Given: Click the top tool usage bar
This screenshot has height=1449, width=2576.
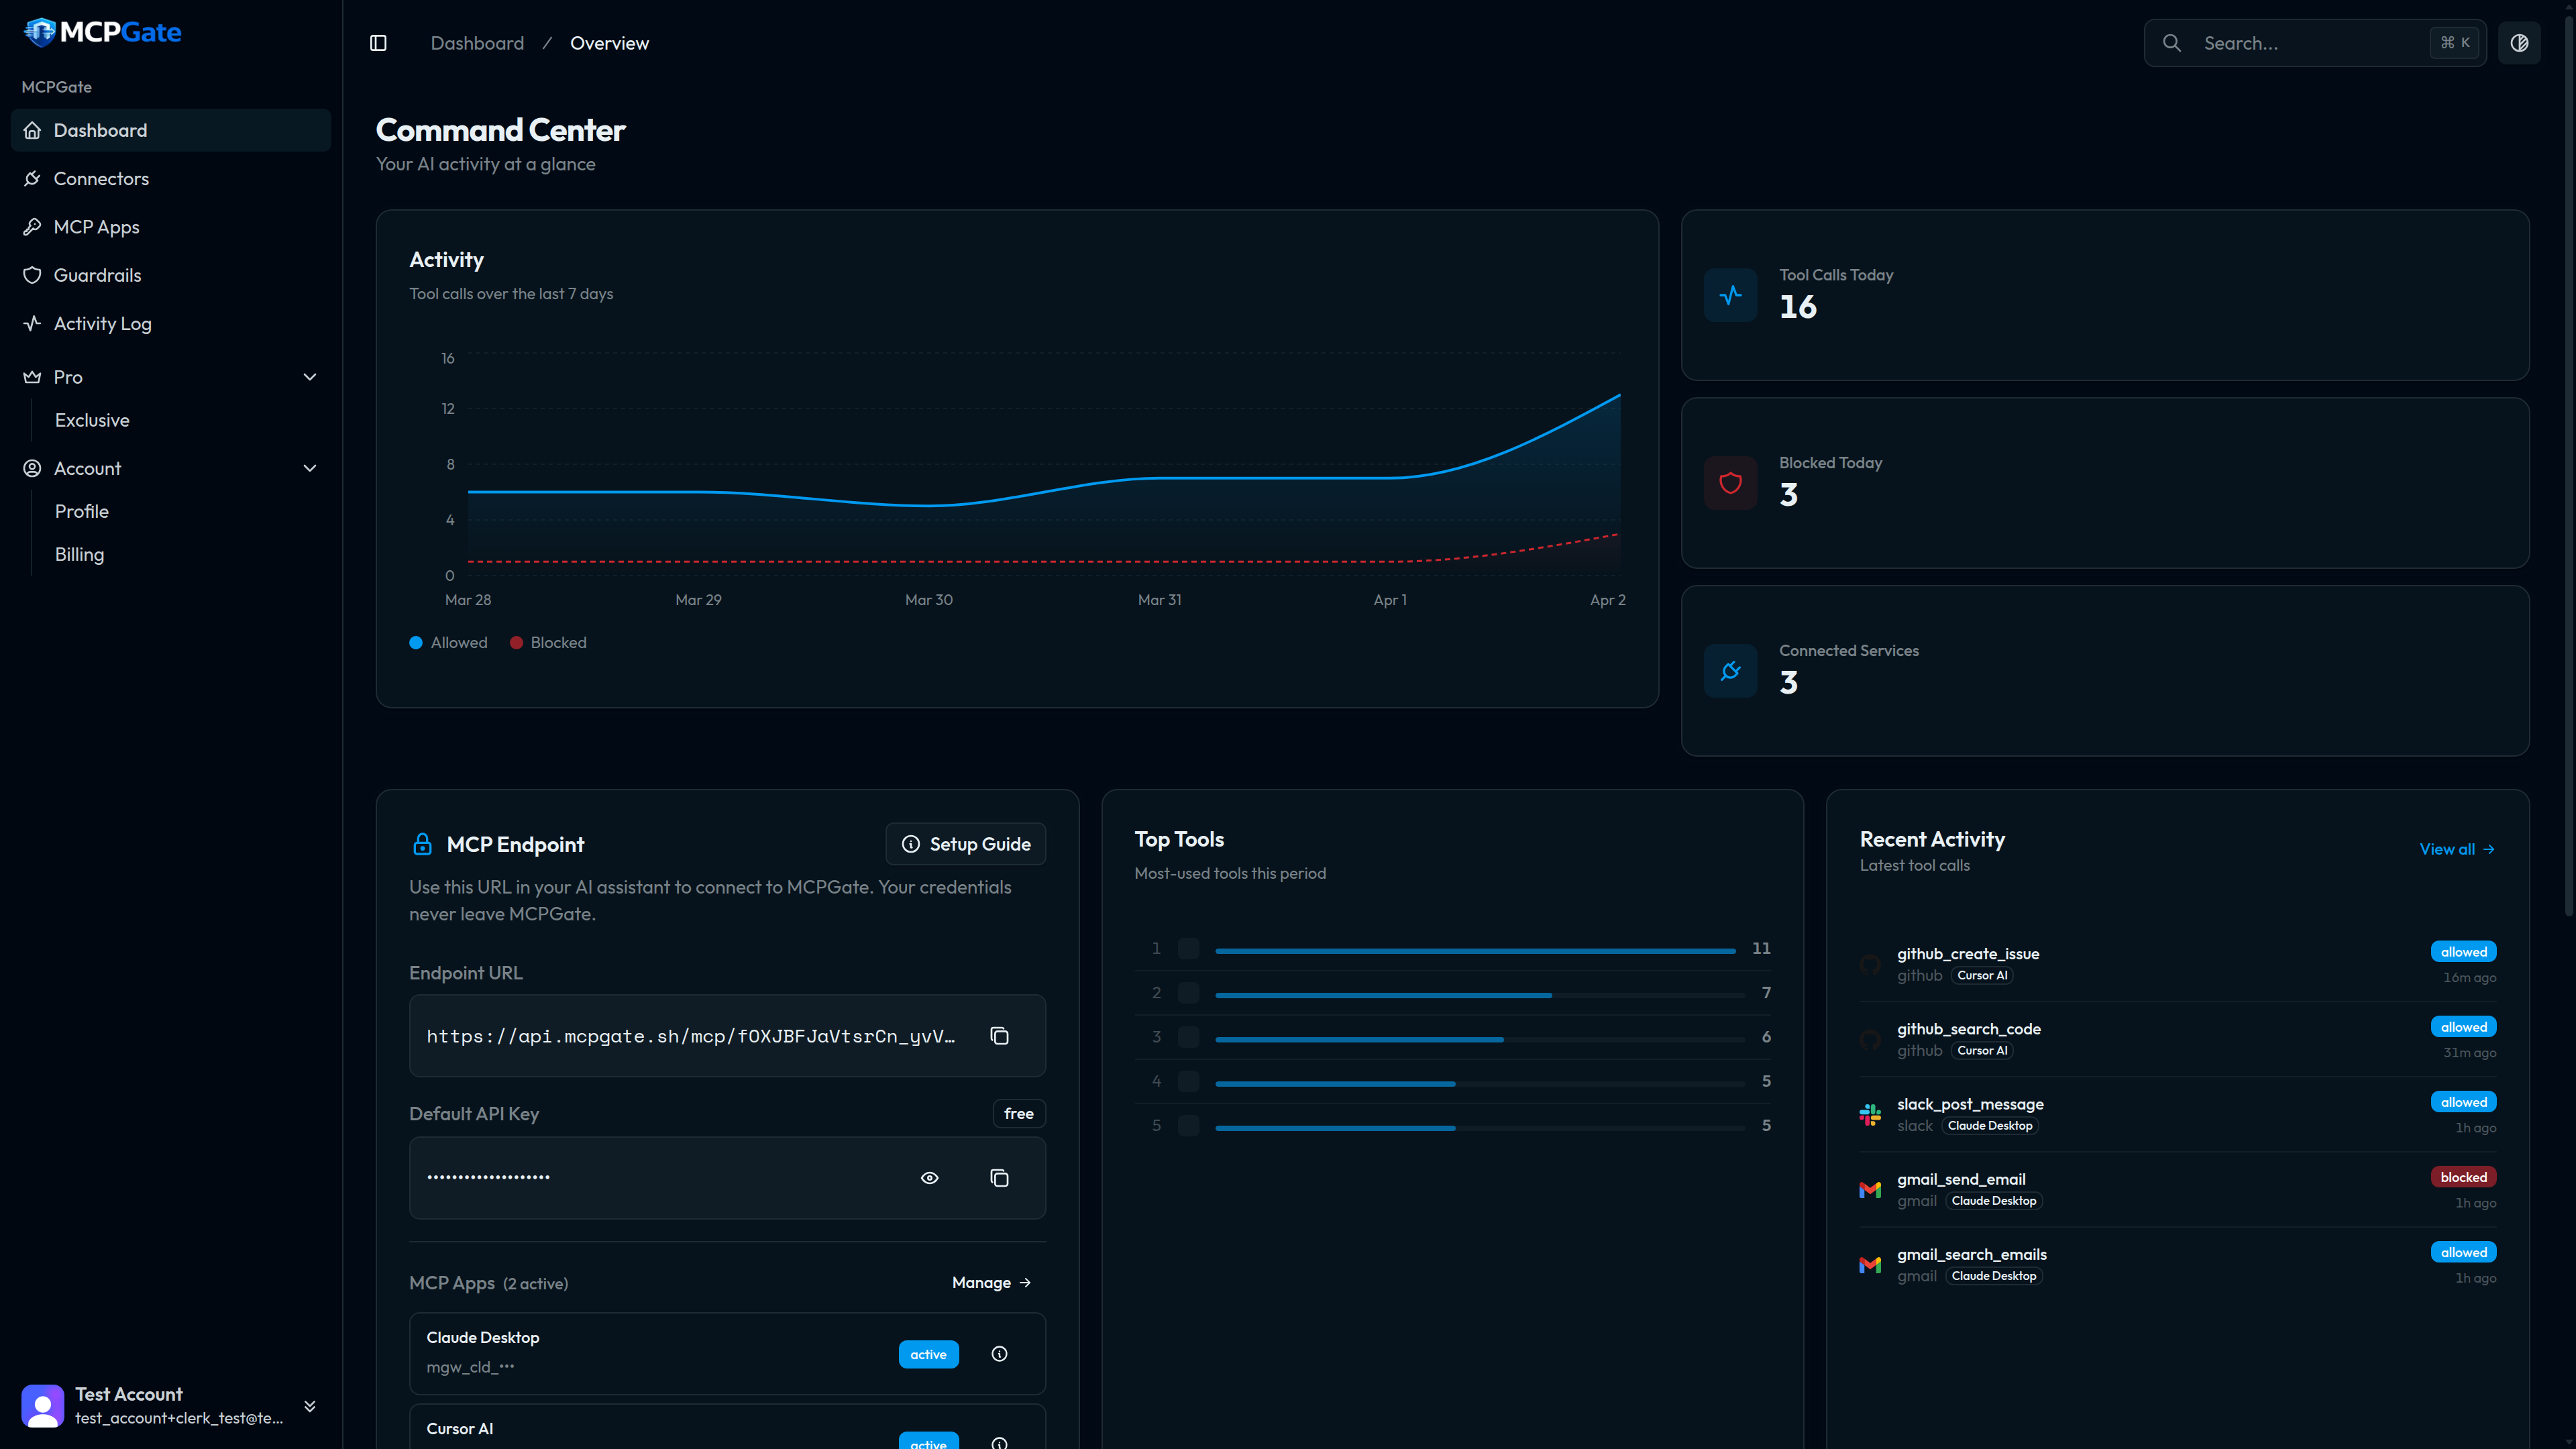Looking at the screenshot, I should [1474, 949].
